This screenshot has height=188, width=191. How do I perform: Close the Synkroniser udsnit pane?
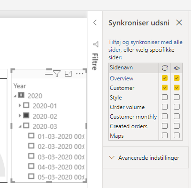tap(179, 22)
